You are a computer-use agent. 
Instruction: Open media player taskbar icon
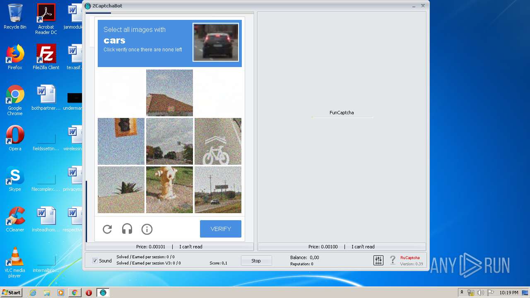(x=61, y=293)
